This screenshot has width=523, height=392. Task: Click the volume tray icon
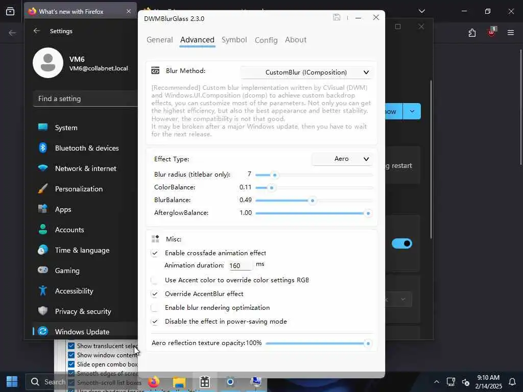pyautogui.click(x=466, y=382)
